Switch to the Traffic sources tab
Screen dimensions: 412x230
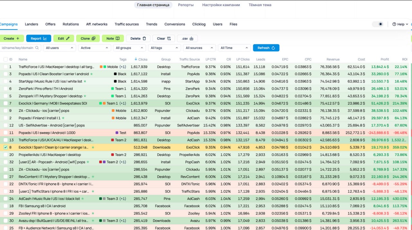[x=126, y=24]
